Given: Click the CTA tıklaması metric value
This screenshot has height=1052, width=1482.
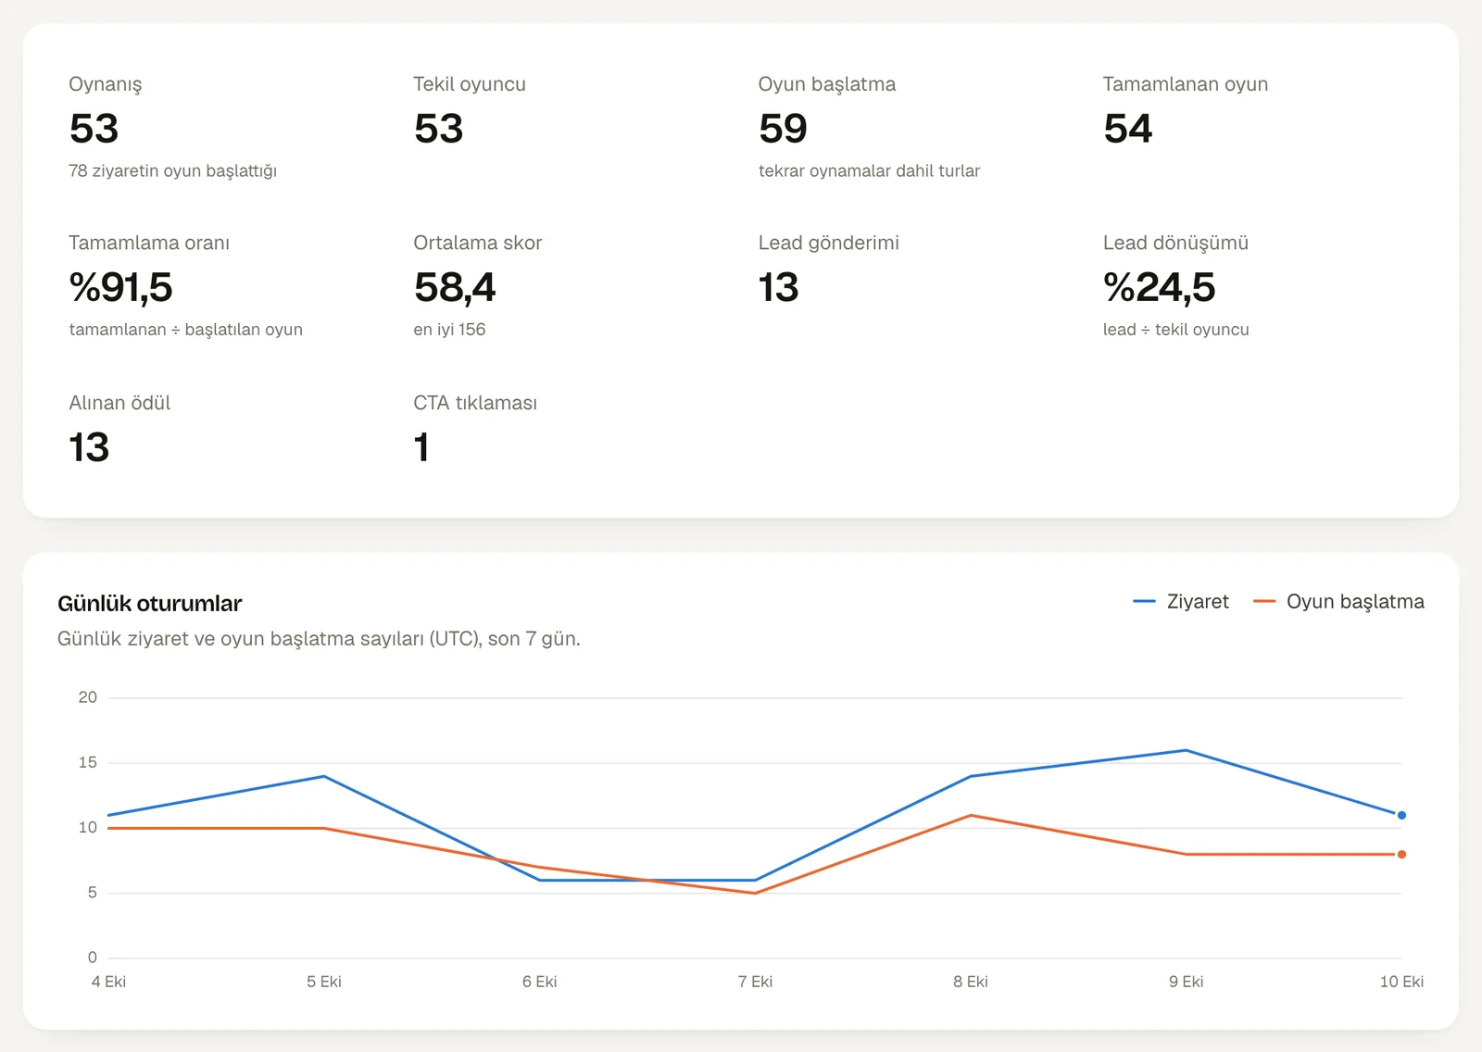Looking at the screenshot, I should (x=421, y=448).
